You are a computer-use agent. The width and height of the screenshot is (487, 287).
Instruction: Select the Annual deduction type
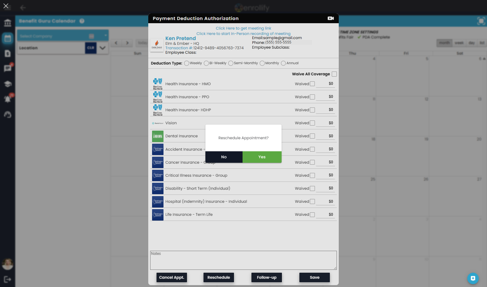[x=284, y=63]
